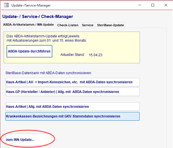The image size is (173, 148).
Task: Sync Haus-GP Hersteller / Anbieter with ABDA-Daten
Action: point(72,92)
